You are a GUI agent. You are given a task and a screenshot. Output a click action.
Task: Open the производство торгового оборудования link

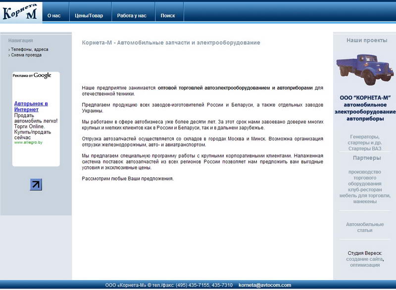point(365,178)
